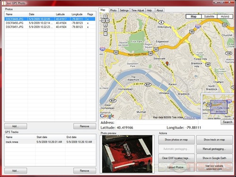The height and width of the screenshot is (177, 236).
Task: Click the Address input field
Action: coord(157,122)
